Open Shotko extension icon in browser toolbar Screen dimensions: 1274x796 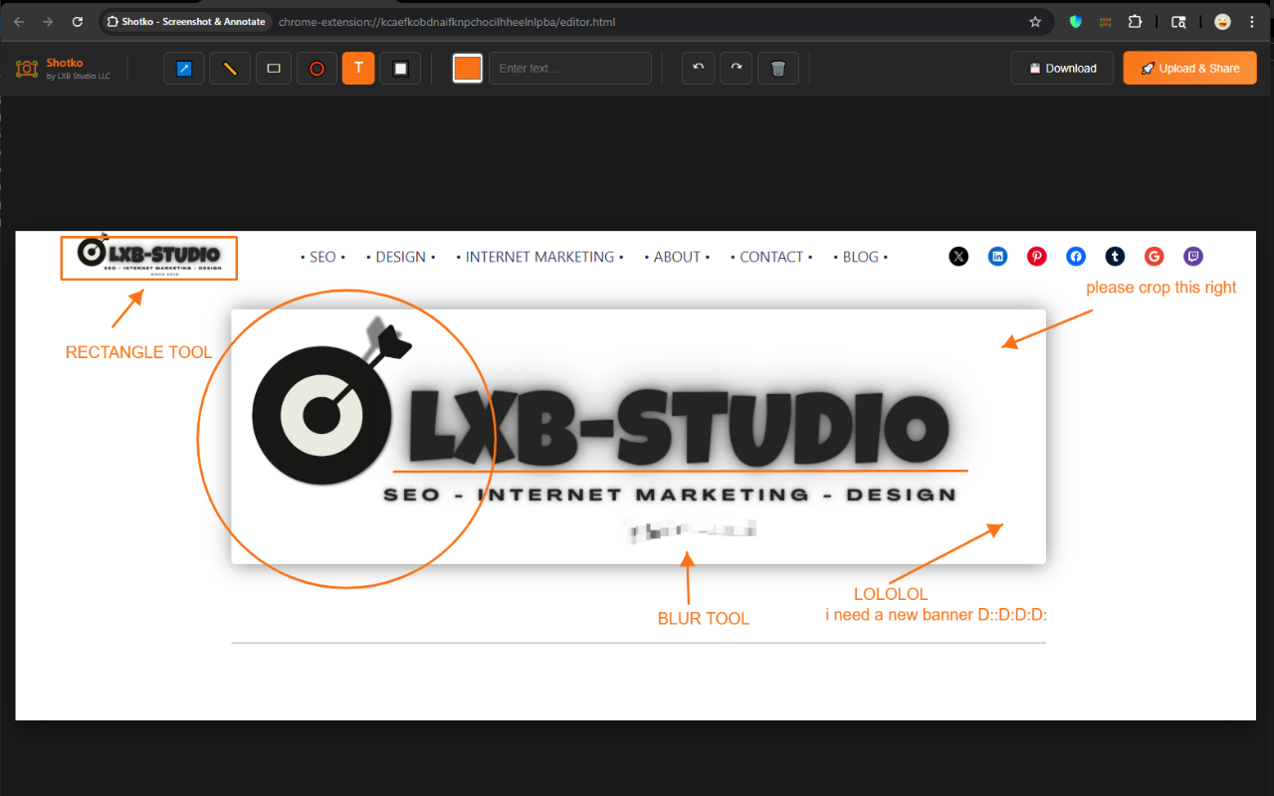coord(1106,21)
